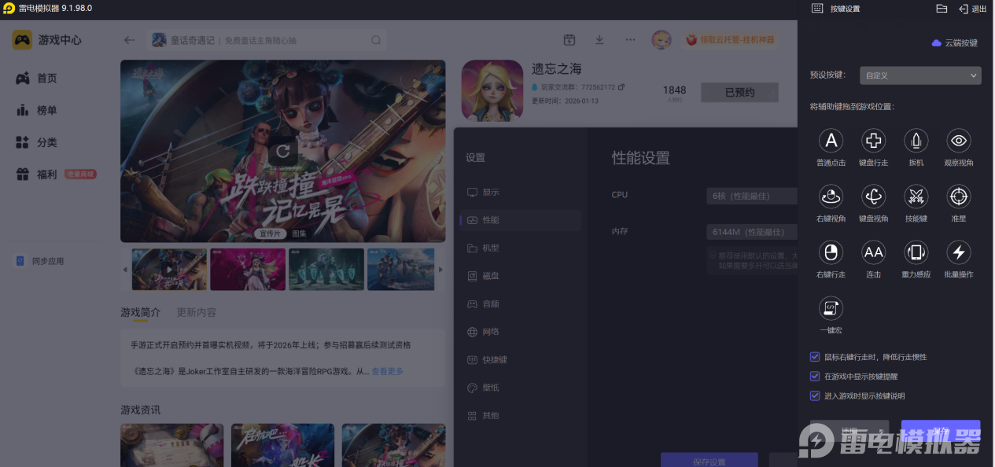Click 同步应用 in the sidebar
The image size is (995, 467).
point(41,261)
